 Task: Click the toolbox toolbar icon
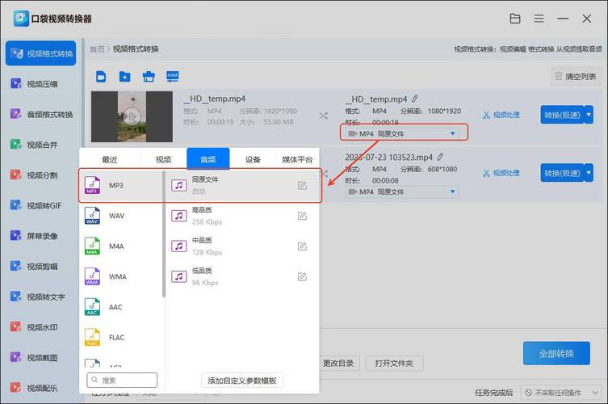pos(149,77)
